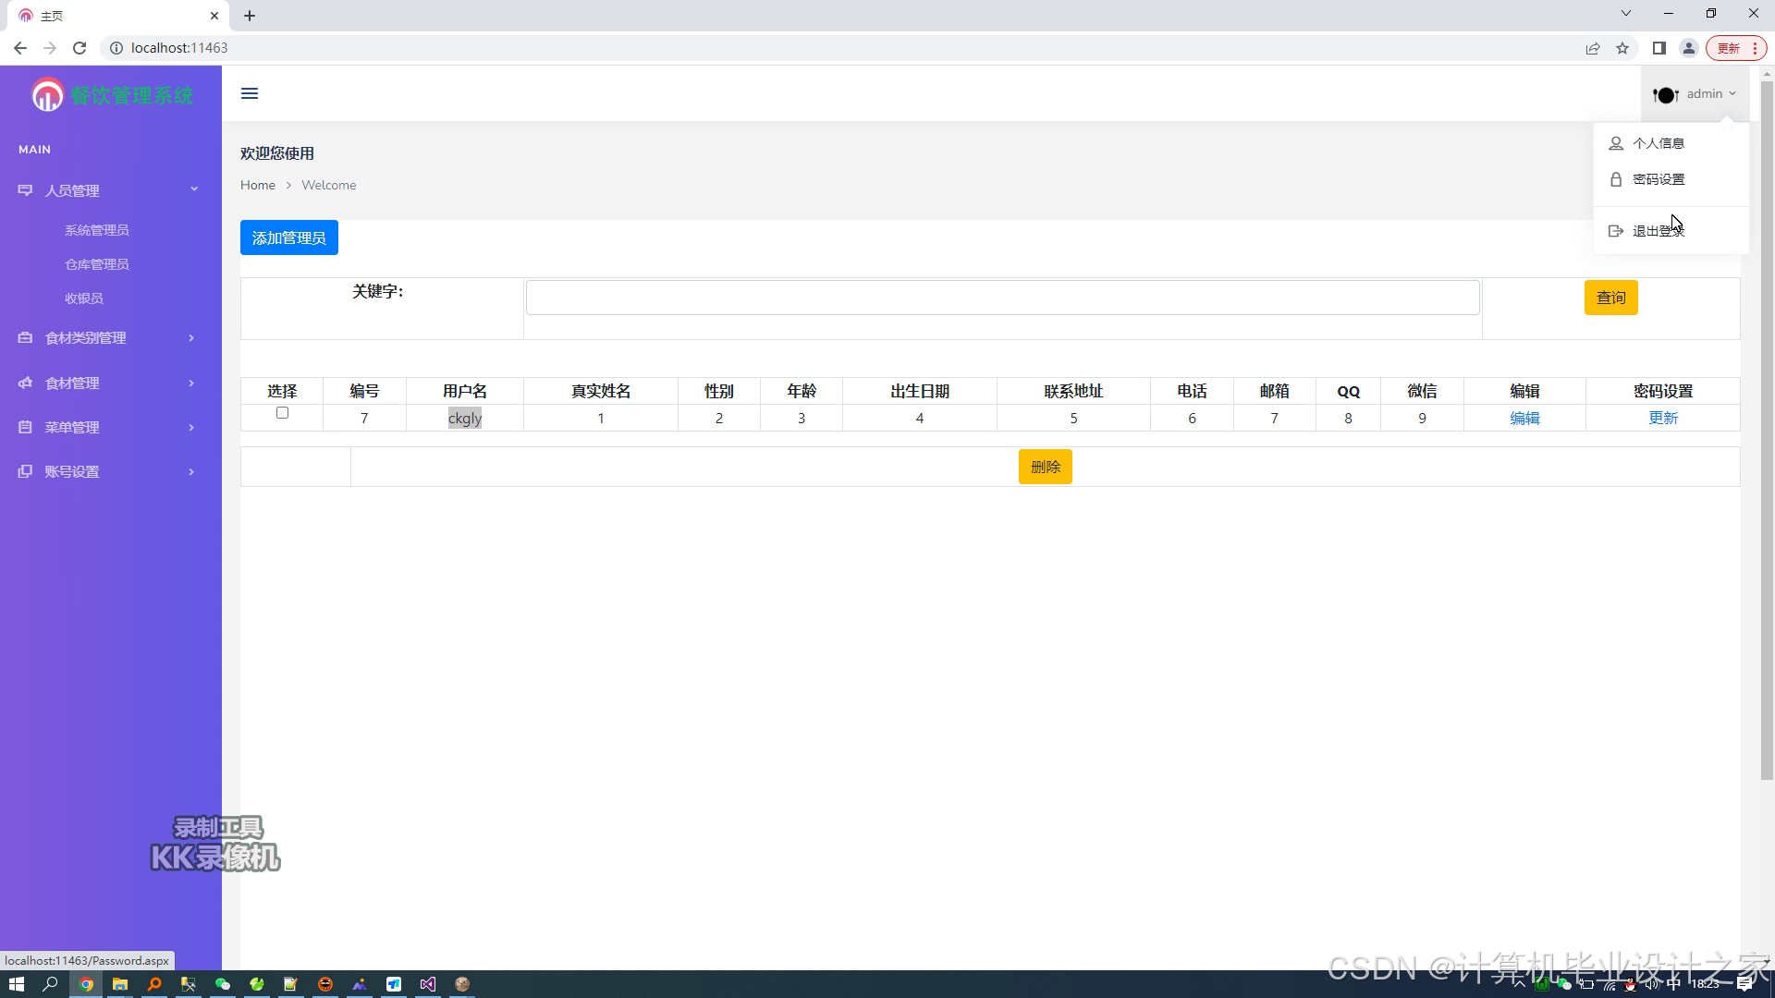Click the Home breadcrumb link

[x=258, y=185]
